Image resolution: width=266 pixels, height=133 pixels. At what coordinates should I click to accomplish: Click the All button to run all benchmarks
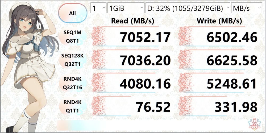pyautogui.click(x=72, y=13)
